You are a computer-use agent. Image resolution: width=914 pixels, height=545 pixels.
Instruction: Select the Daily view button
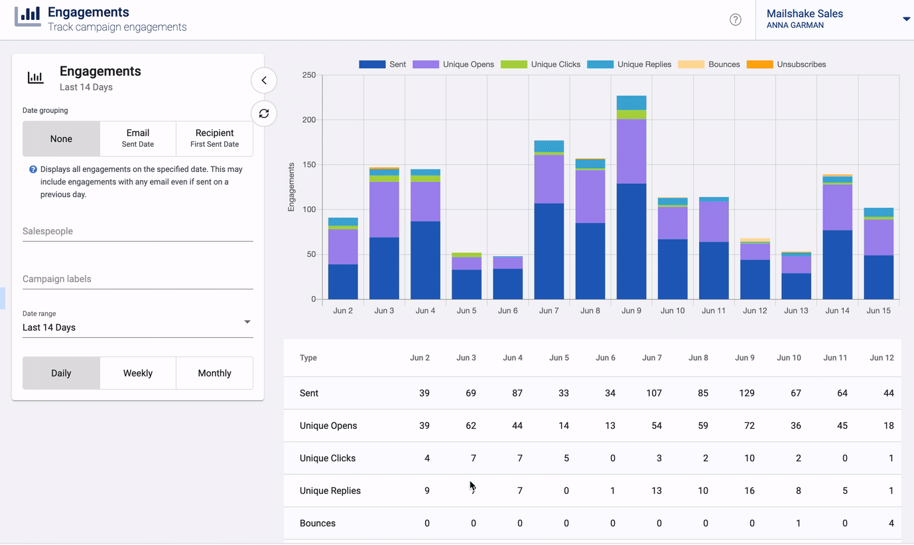click(61, 373)
